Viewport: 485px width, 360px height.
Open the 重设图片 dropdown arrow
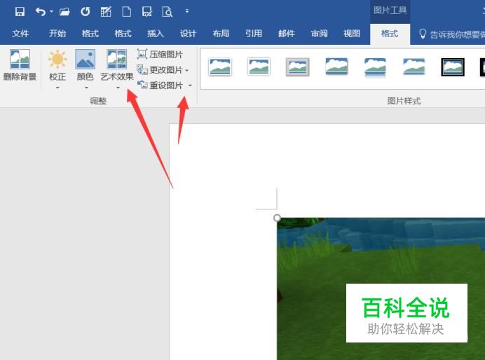[x=190, y=85]
